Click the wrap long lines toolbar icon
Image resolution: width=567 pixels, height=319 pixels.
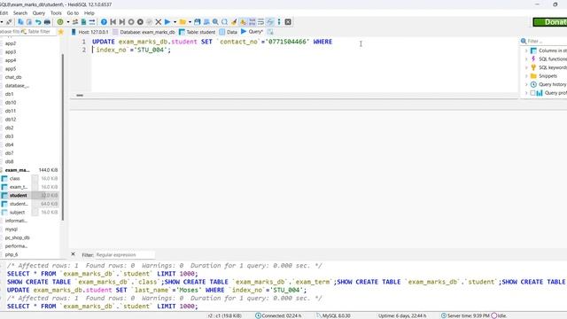(260, 22)
